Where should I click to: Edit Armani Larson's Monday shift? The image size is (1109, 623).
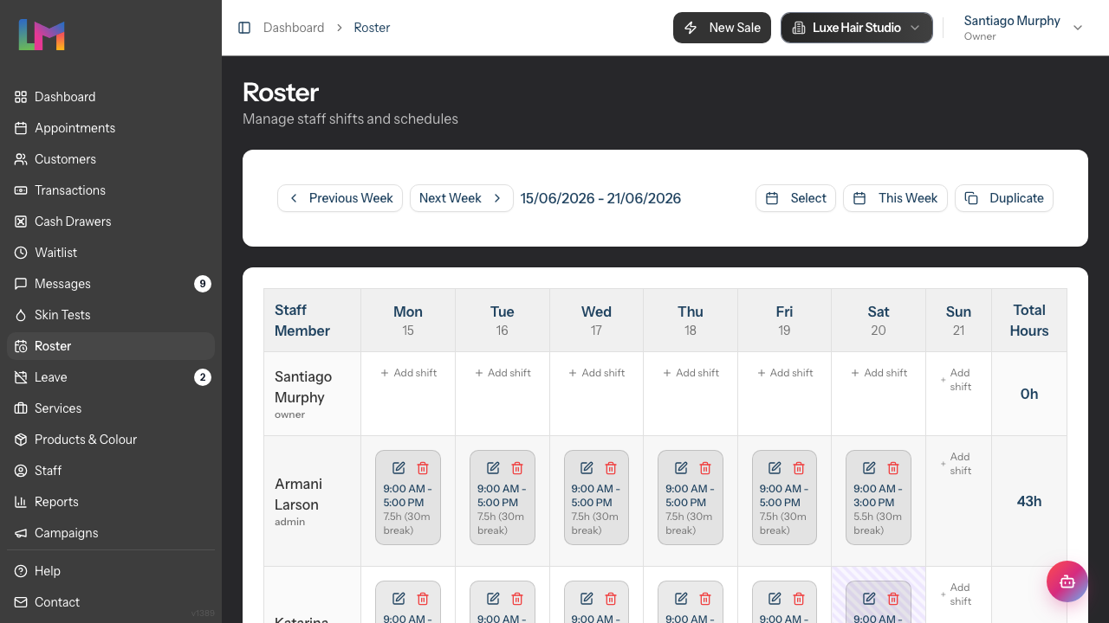coord(399,468)
